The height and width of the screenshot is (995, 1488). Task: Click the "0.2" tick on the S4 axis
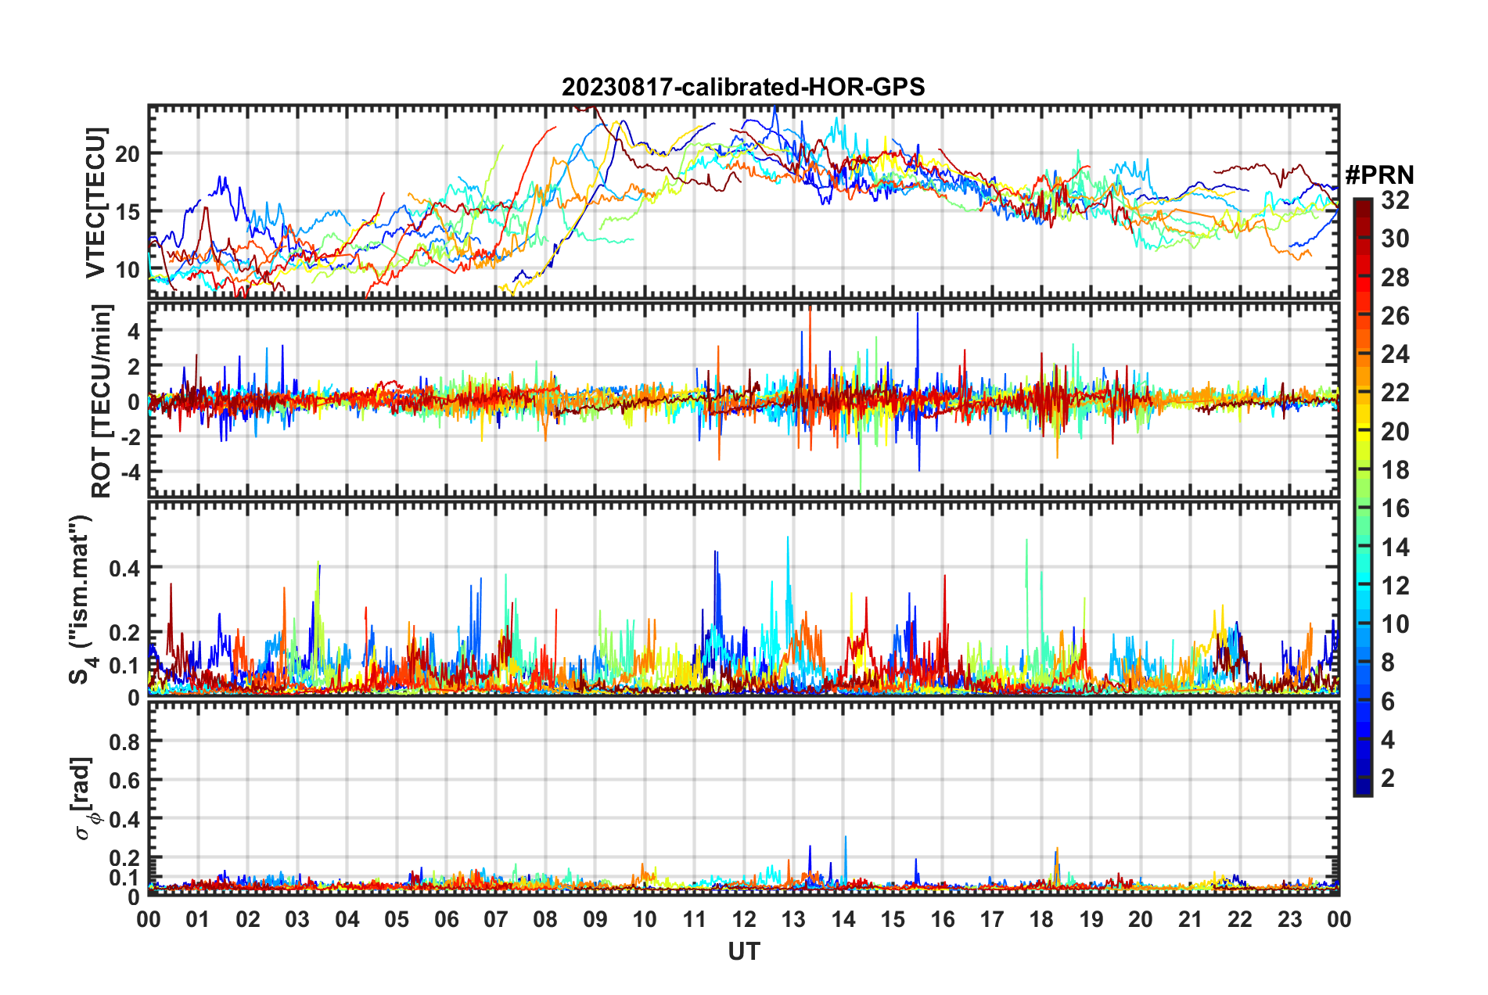(124, 633)
